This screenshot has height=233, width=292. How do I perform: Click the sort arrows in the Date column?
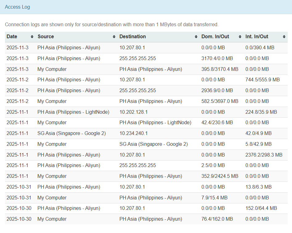pyautogui.click(x=32, y=37)
